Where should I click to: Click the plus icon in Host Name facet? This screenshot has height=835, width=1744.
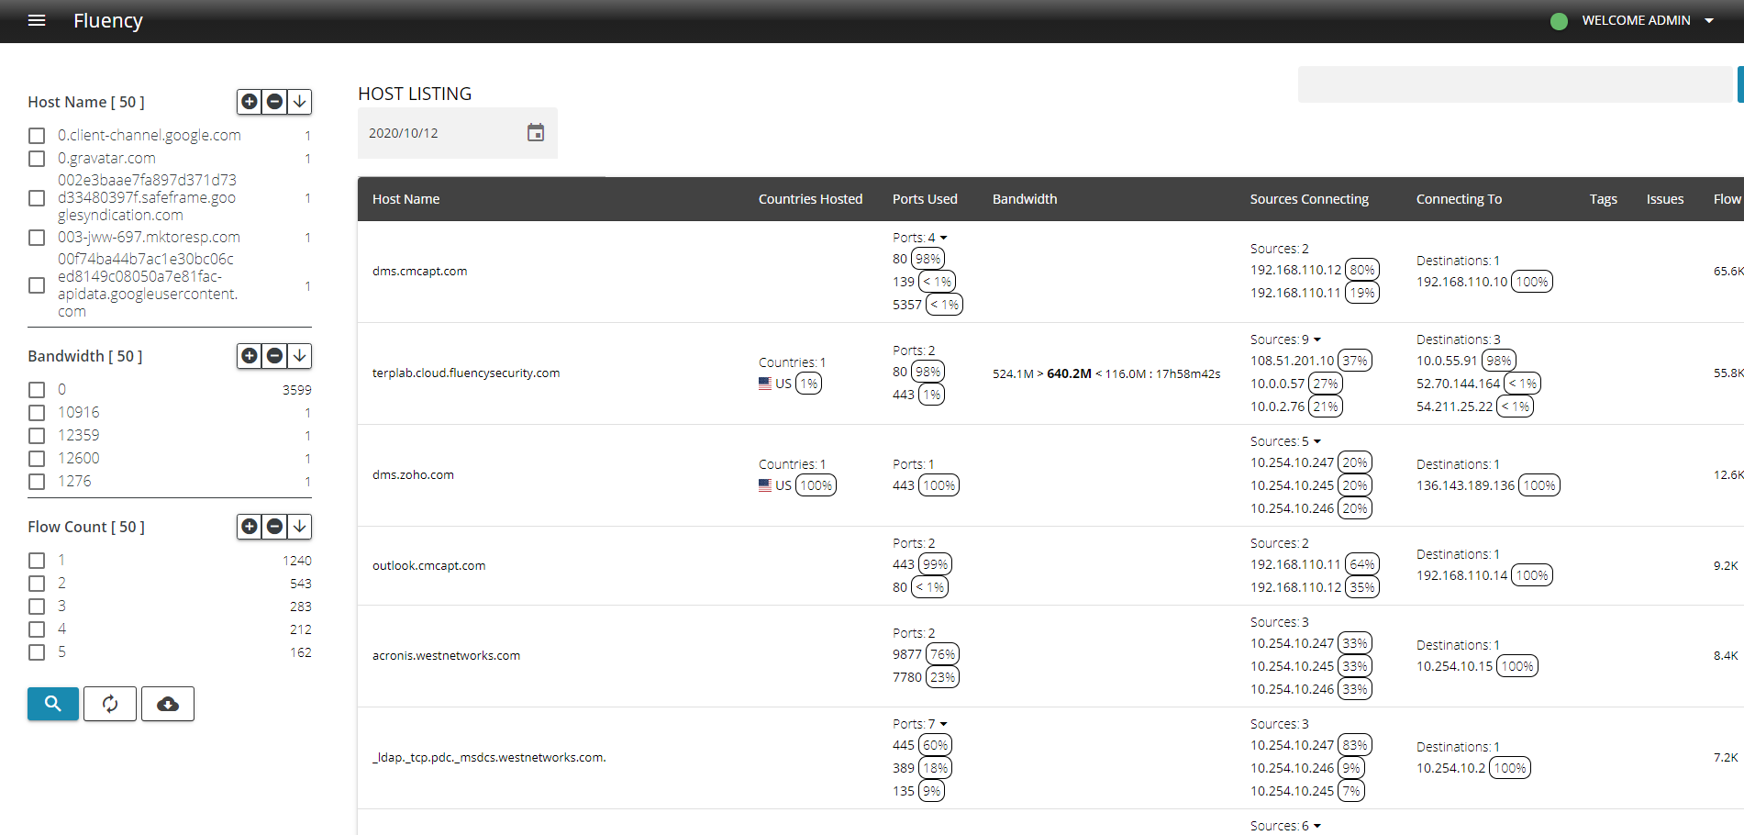click(x=250, y=102)
